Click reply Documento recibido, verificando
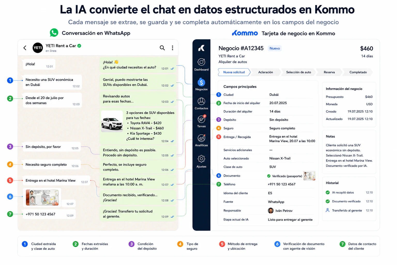397x265 pixels. tap(138, 197)
